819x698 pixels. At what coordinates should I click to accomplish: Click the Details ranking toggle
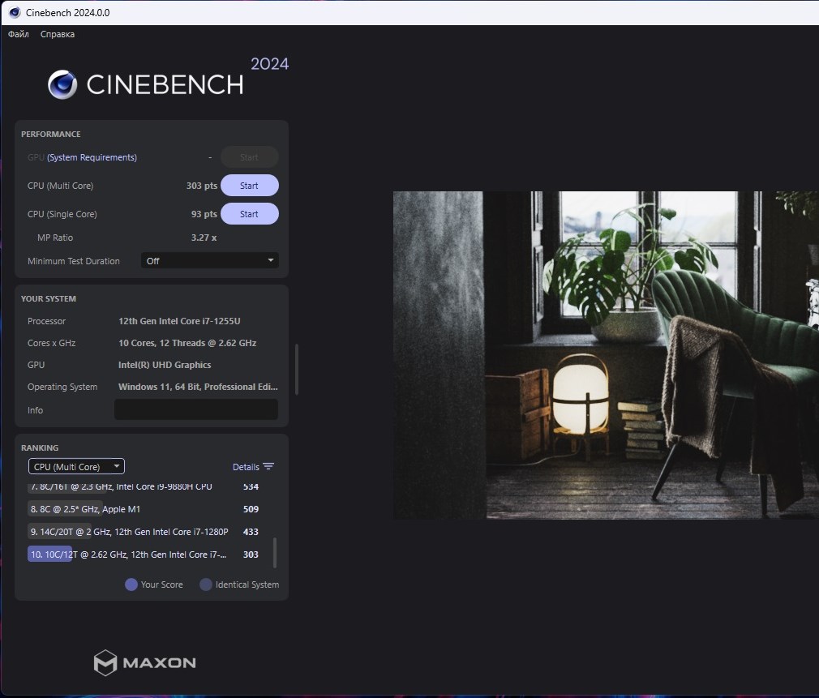coord(246,467)
